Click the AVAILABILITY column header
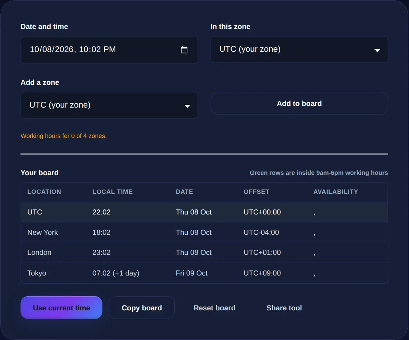 pos(336,192)
